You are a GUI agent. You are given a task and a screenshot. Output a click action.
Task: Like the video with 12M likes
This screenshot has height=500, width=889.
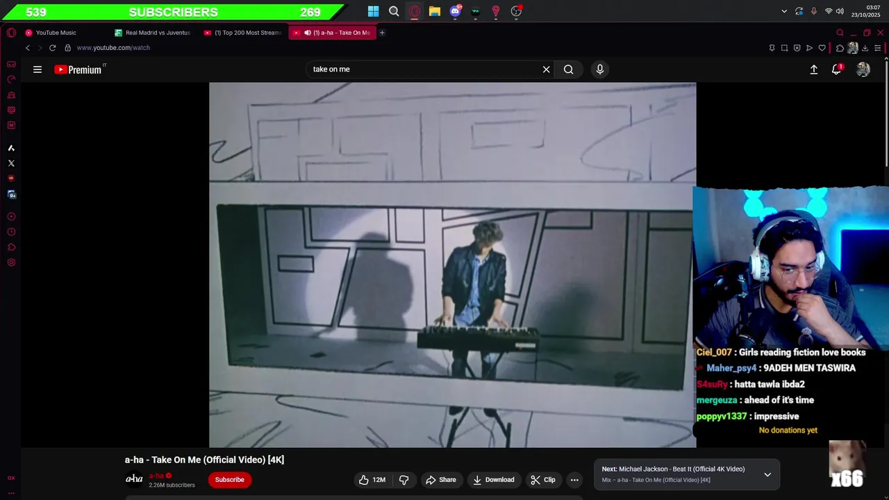[372, 480]
